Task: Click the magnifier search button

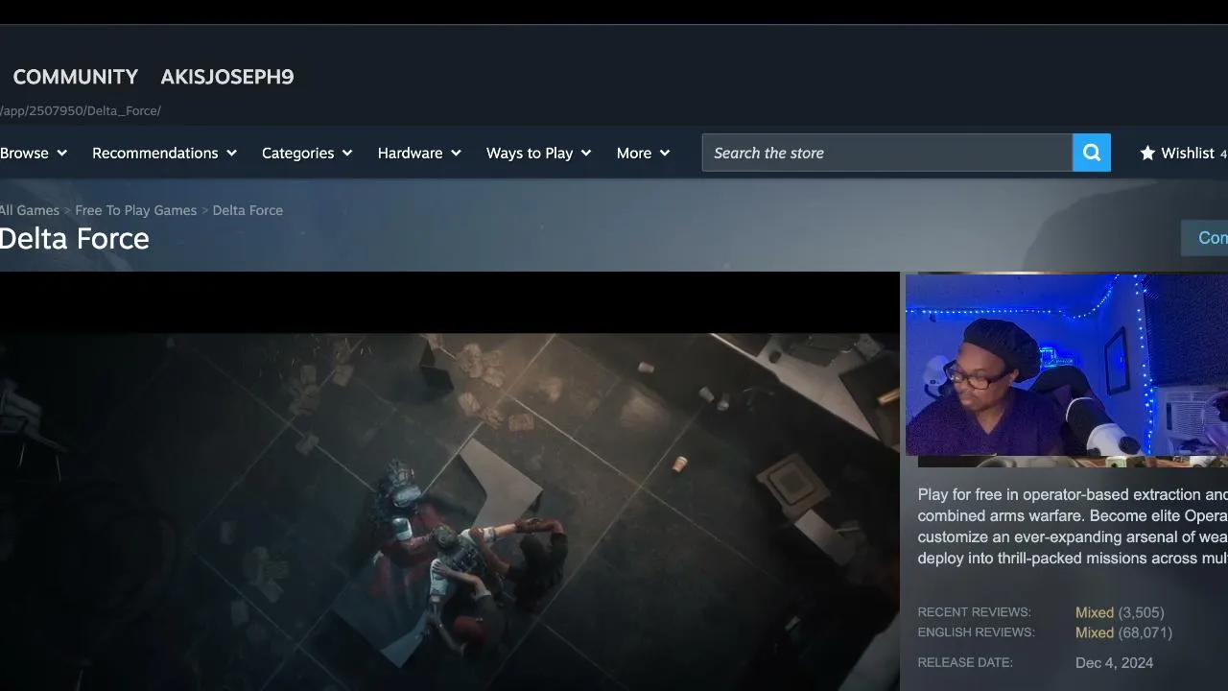Action: tap(1092, 153)
